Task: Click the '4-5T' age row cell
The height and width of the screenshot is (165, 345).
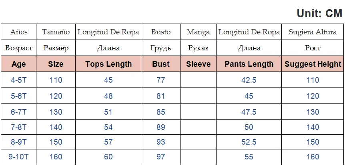Action: point(19,80)
